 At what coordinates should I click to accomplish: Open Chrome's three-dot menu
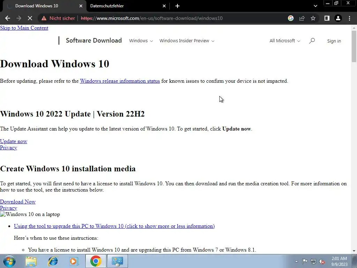click(x=349, y=18)
